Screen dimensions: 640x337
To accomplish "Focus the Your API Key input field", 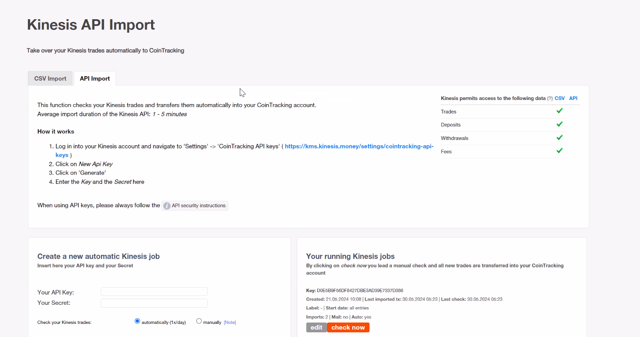I will pos(154,292).
